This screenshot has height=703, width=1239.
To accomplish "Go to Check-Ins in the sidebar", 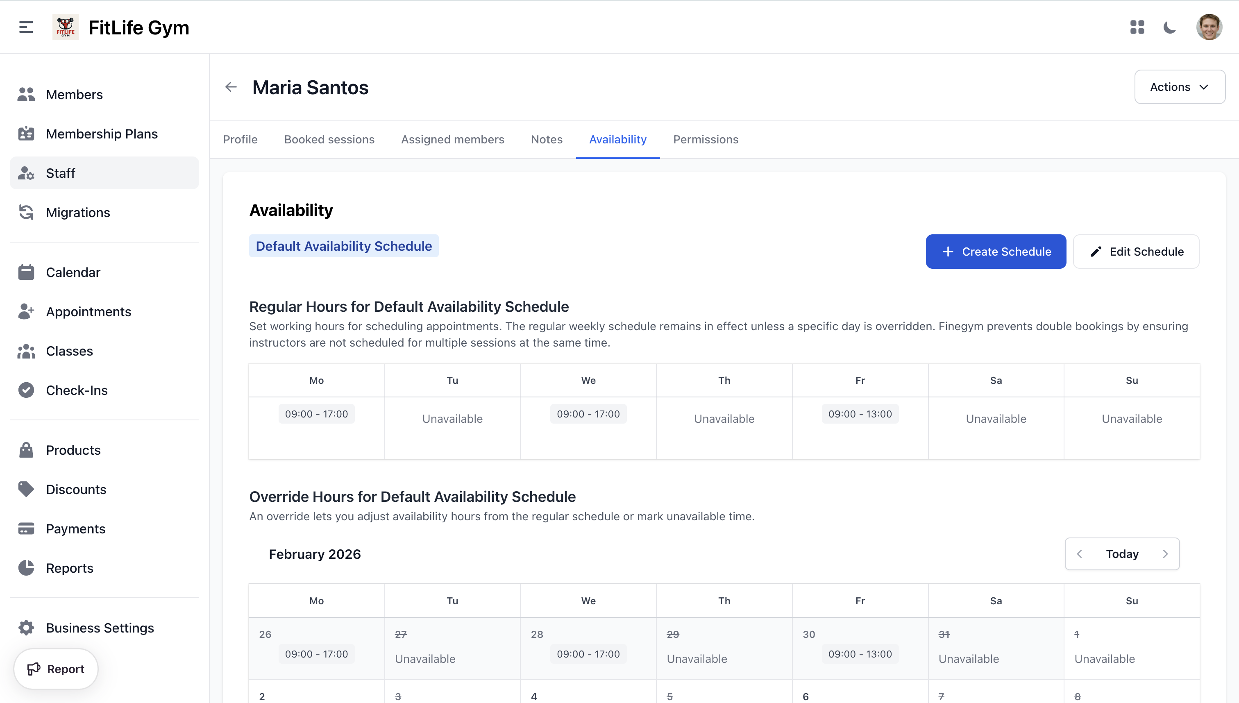I will (76, 390).
